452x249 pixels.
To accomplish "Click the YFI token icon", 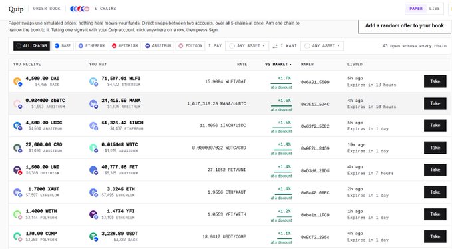I will point(93,214).
